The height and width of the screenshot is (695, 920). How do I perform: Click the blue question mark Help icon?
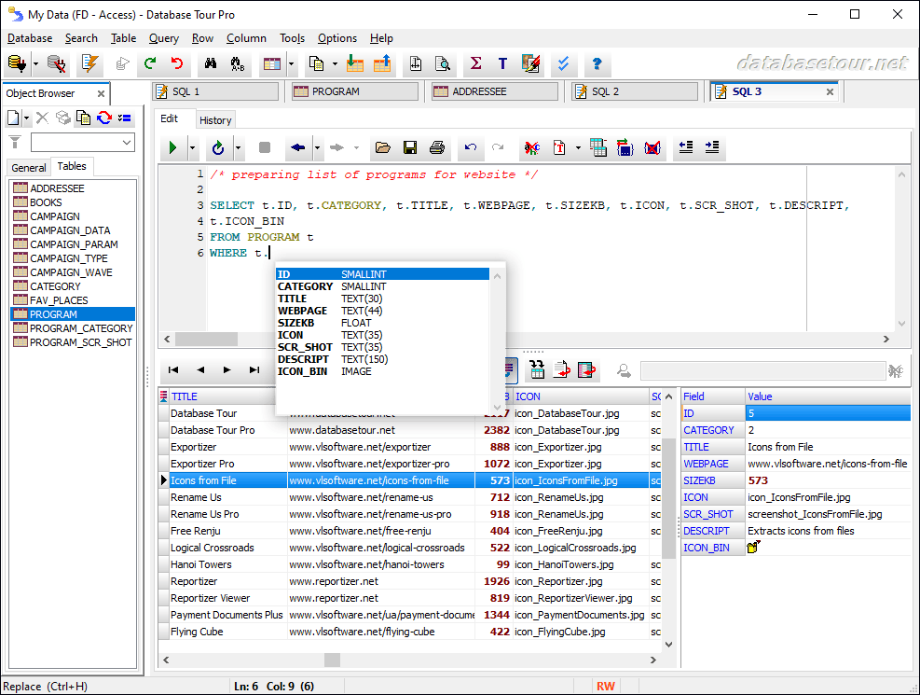[597, 64]
